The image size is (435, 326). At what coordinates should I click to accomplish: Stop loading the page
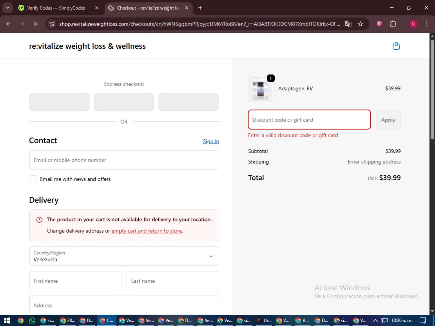[x=35, y=24]
